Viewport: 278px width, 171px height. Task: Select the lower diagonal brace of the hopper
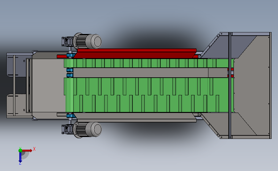[x=209, y=125]
